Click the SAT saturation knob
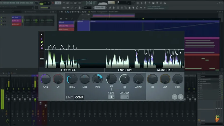 (58, 79)
